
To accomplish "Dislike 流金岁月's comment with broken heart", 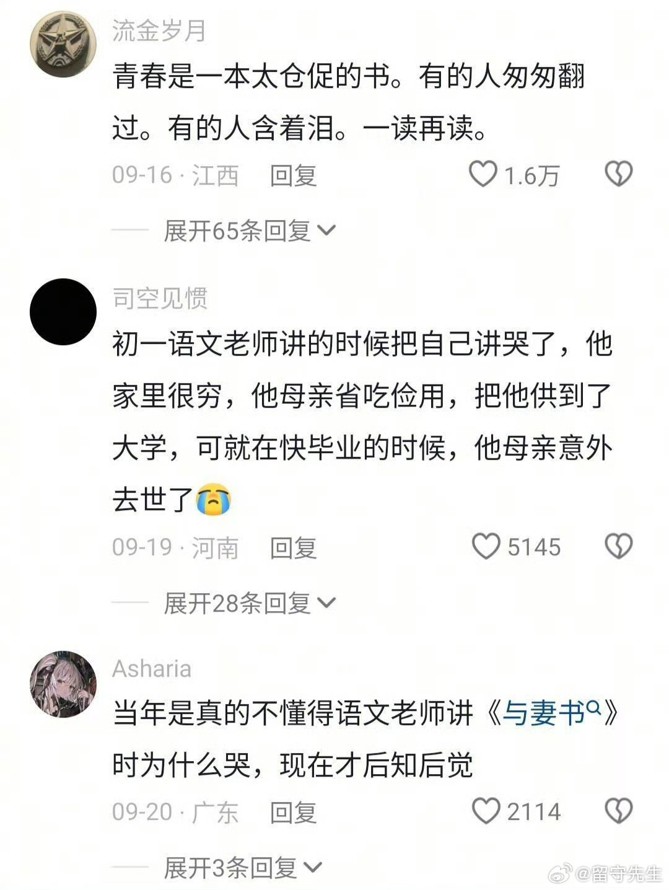I will tap(618, 174).
